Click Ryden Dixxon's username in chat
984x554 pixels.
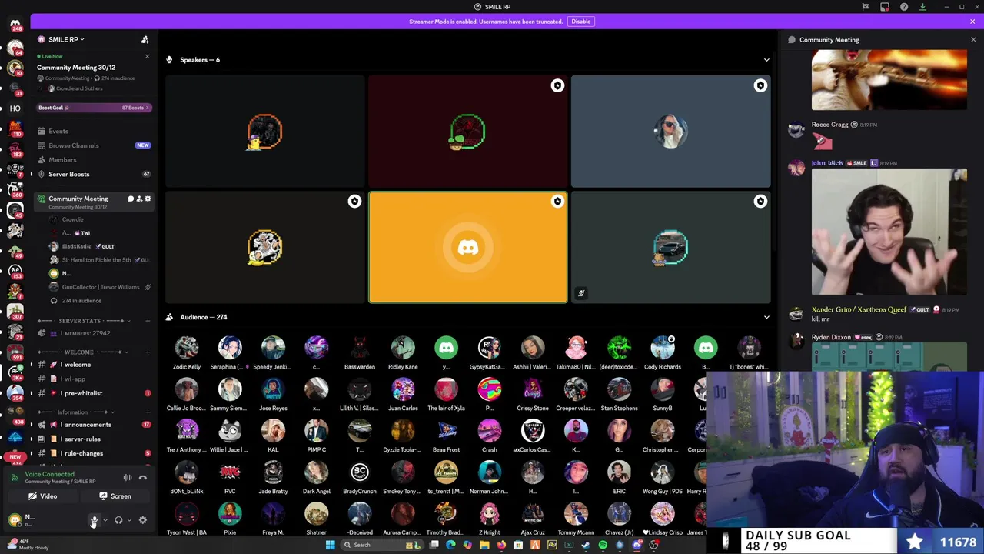tap(831, 337)
